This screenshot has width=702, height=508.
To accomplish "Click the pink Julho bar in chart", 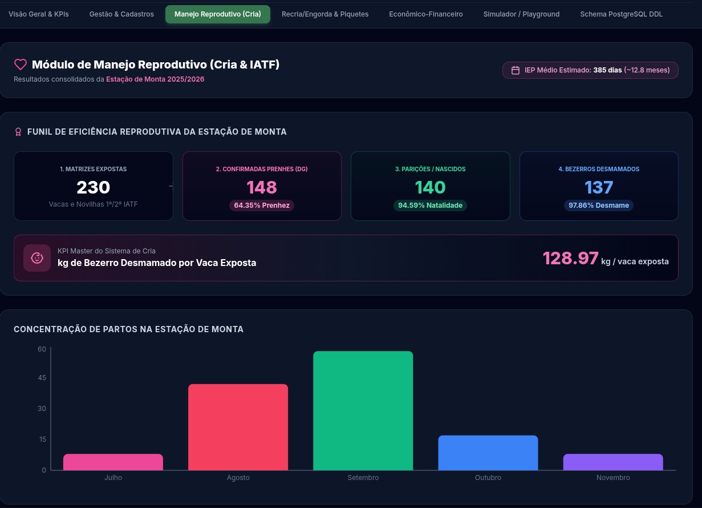I will (x=113, y=462).
